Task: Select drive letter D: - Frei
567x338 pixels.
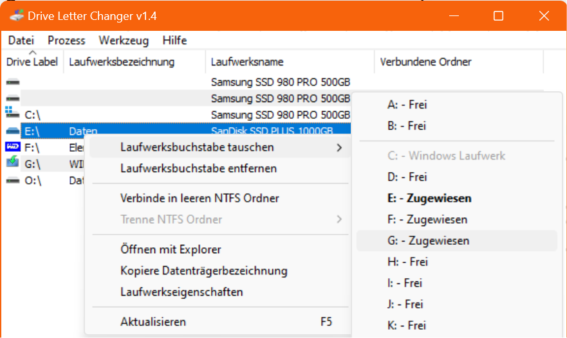Action: (407, 177)
